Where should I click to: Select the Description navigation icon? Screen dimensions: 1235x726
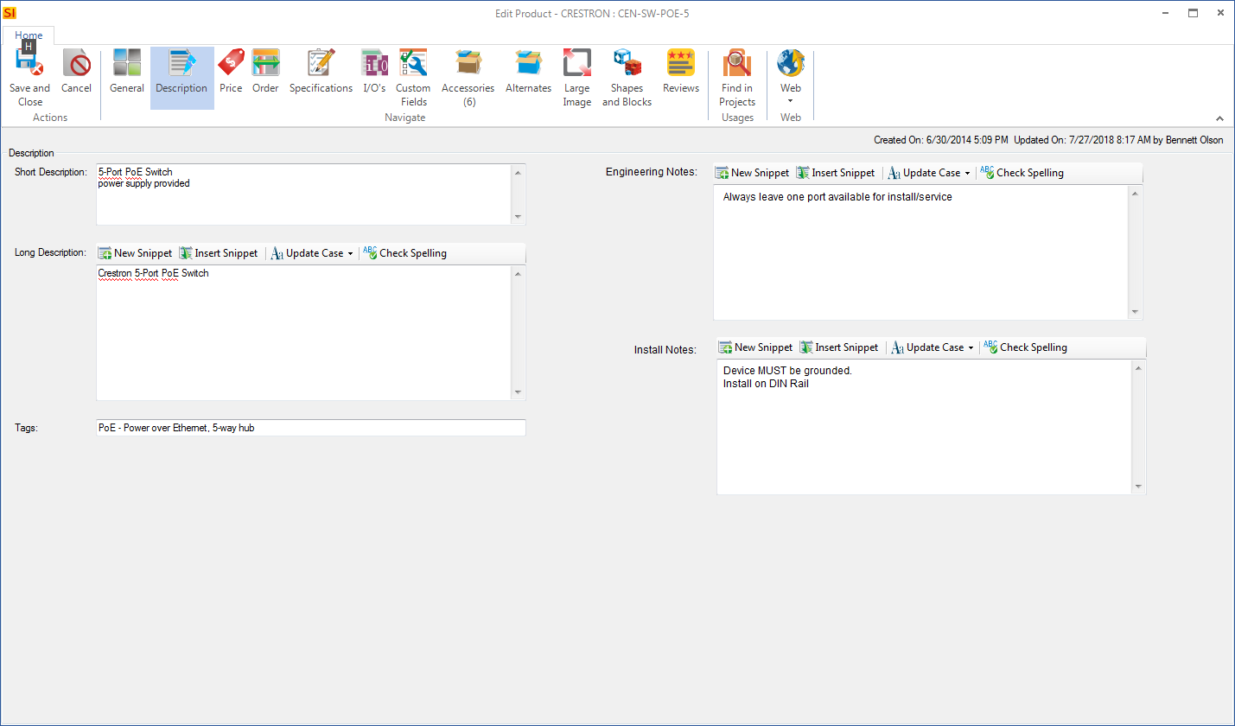tap(181, 78)
